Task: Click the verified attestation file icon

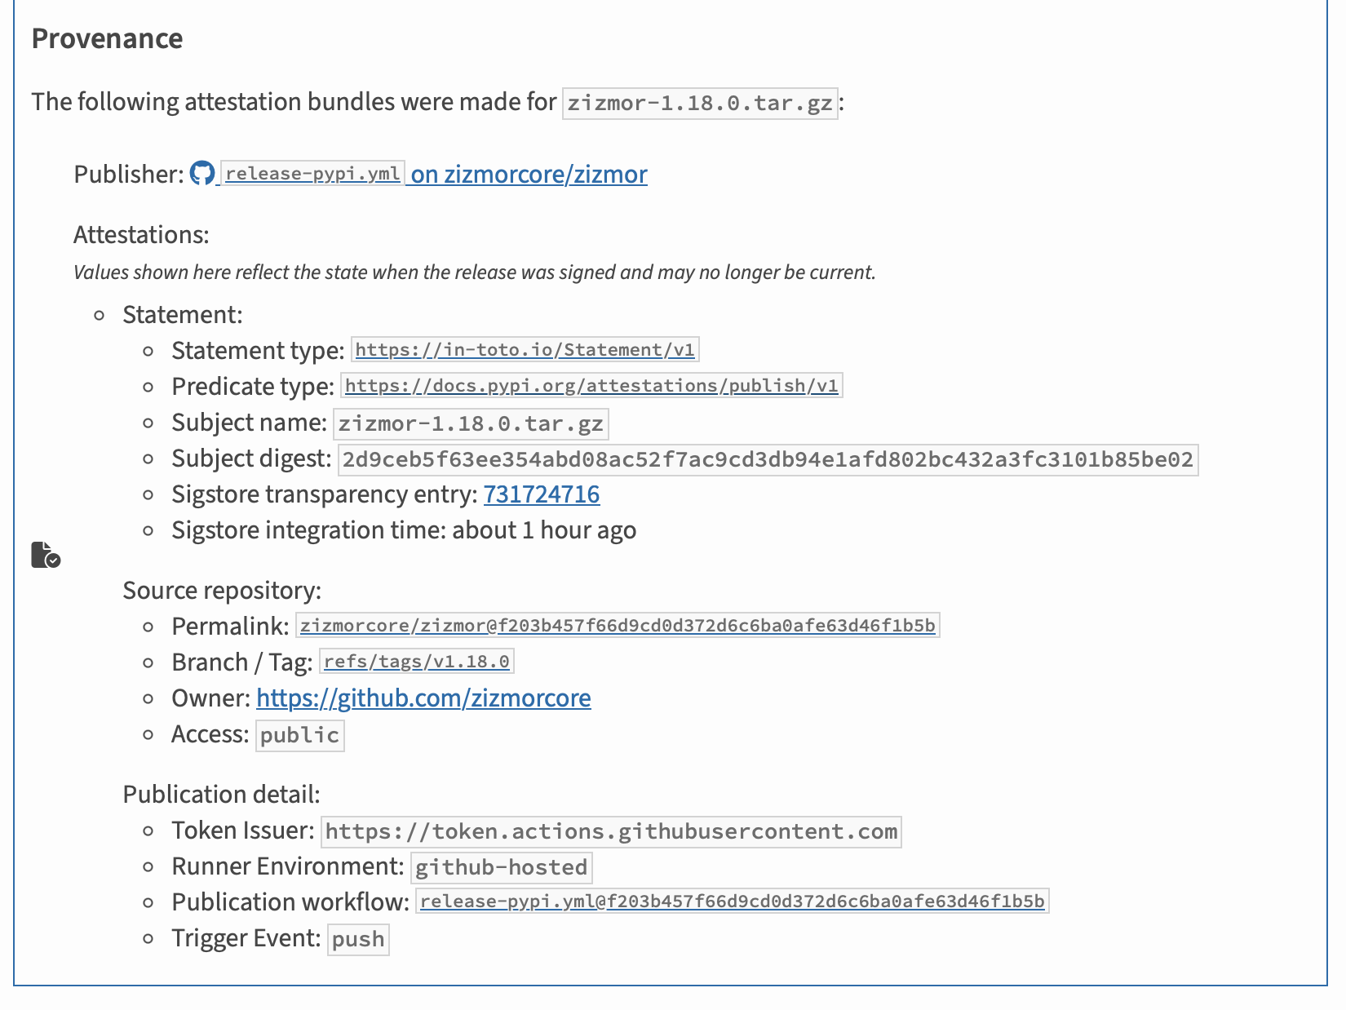Action: pos(46,555)
